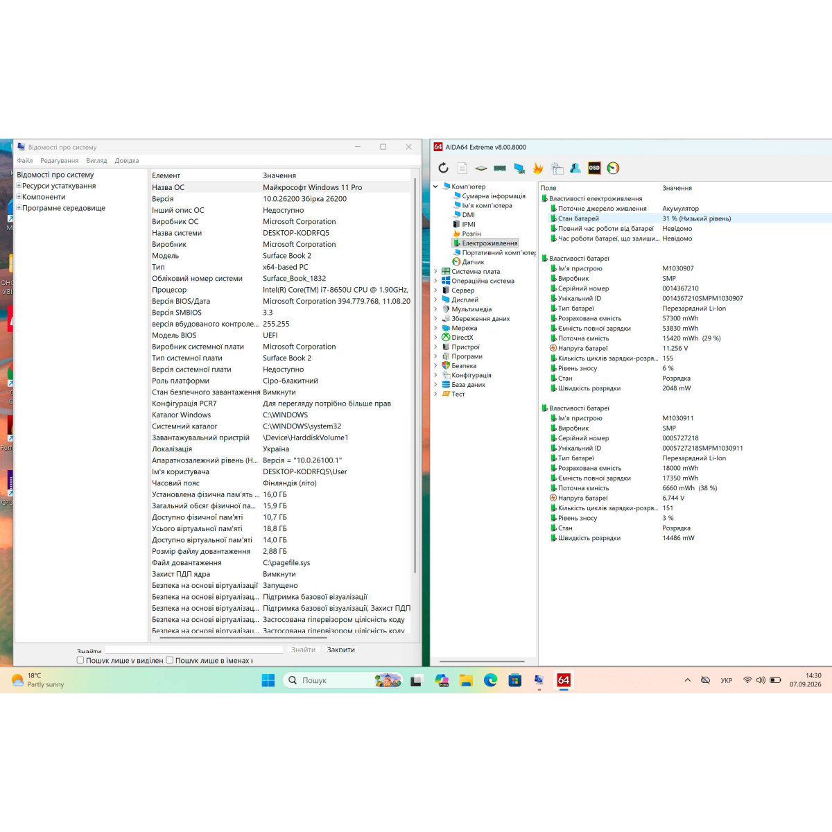Open the Редагування menu
The width and height of the screenshot is (832, 832).
click(x=59, y=160)
